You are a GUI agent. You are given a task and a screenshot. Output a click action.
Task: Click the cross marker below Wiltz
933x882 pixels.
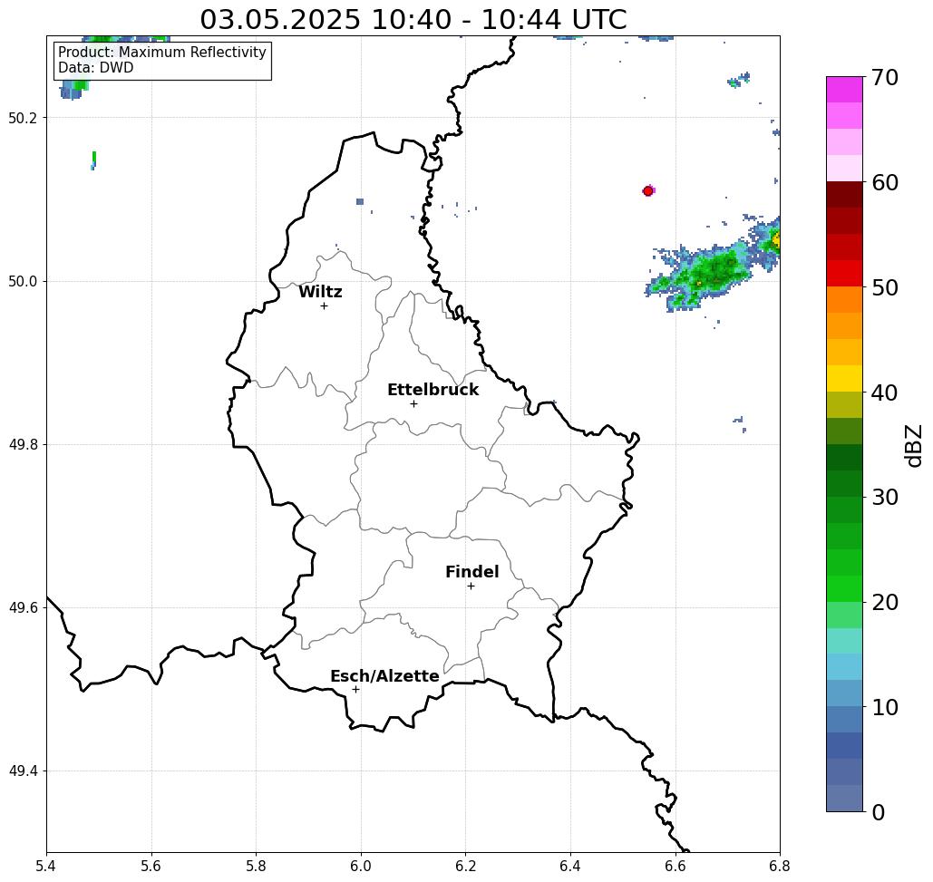coord(324,306)
